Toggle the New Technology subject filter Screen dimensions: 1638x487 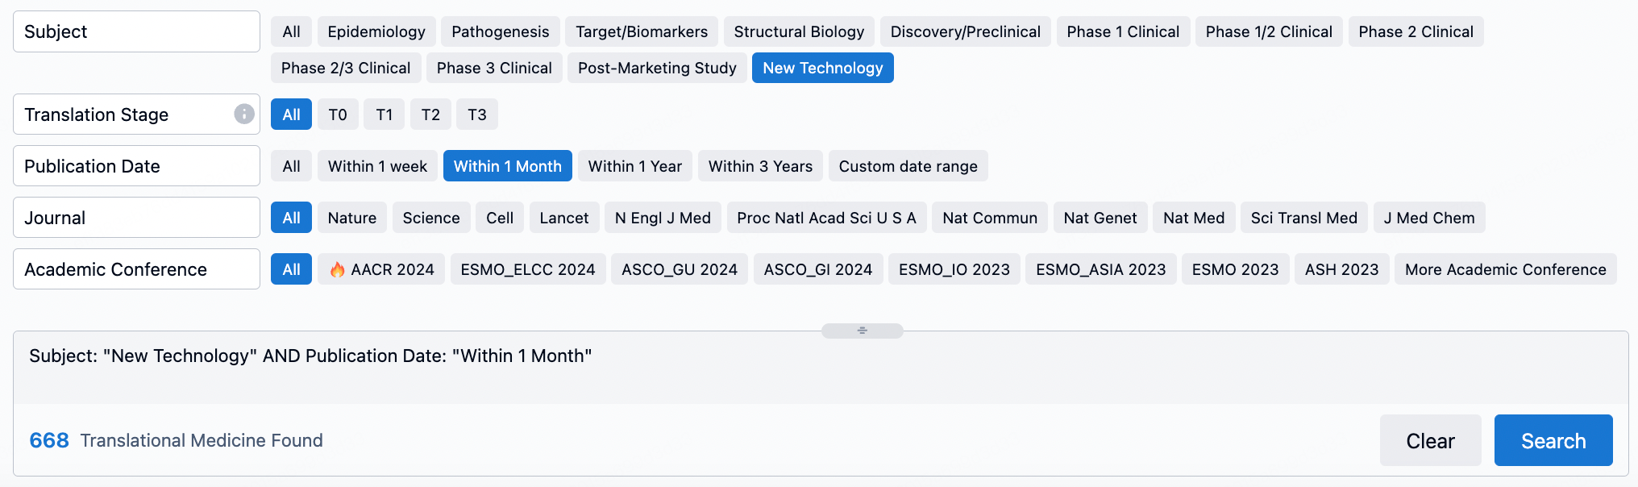click(x=822, y=68)
